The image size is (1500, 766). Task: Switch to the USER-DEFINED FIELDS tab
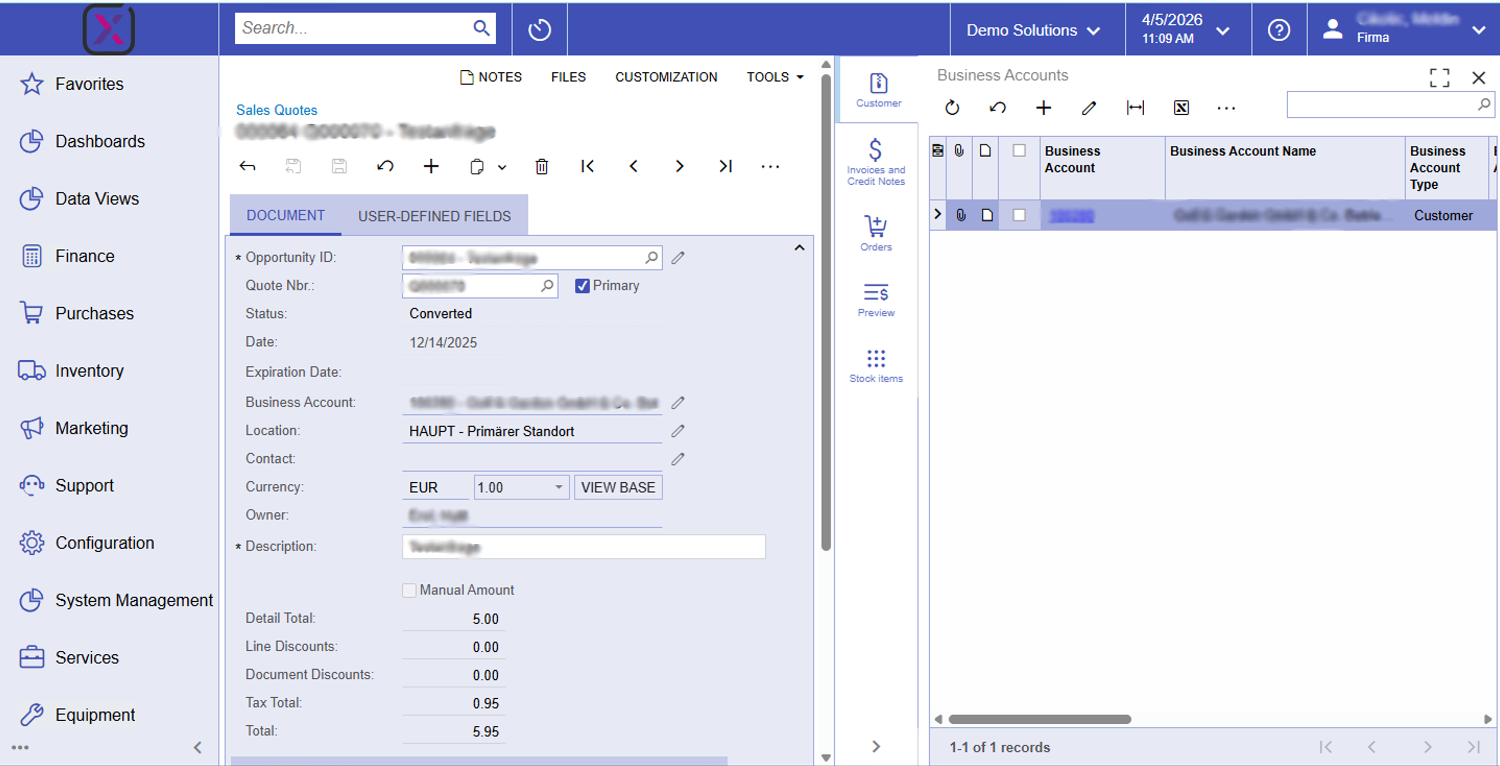pos(434,216)
